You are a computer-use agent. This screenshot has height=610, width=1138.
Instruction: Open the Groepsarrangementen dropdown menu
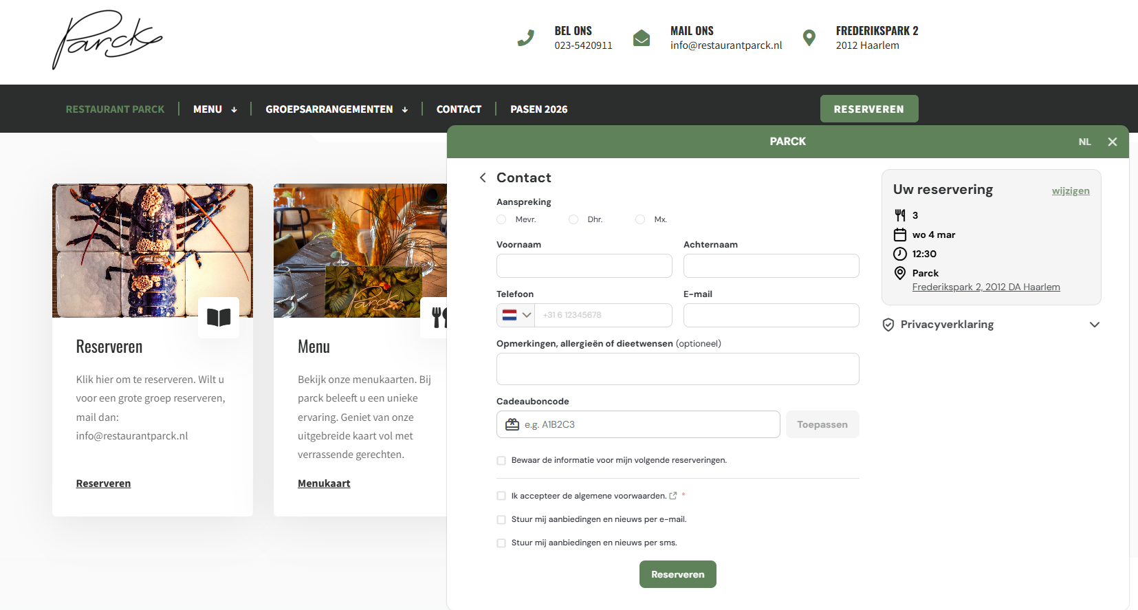(x=336, y=109)
